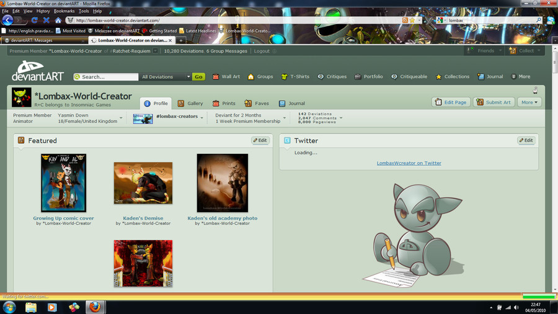558x314 pixels.
Task: Open Journal in the top site navigation
Action: [490, 76]
